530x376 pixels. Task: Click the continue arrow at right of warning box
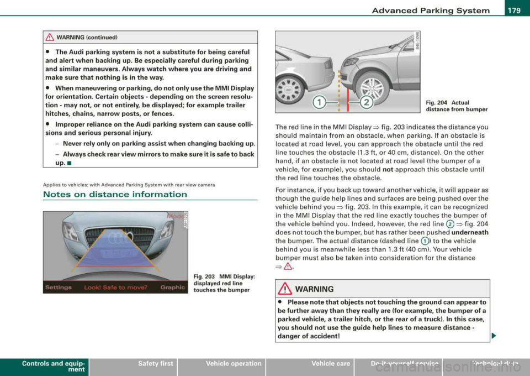pyautogui.click(x=494, y=336)
